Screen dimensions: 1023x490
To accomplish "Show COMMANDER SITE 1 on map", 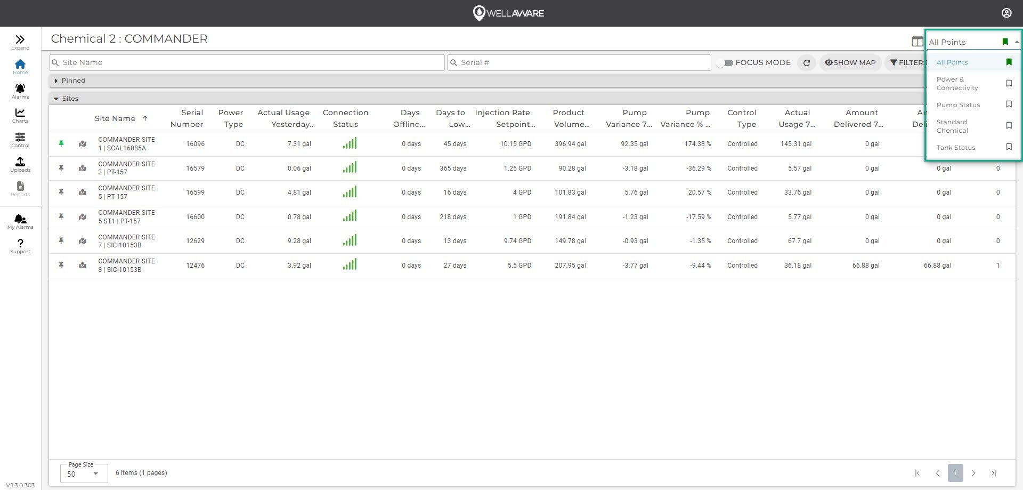I will (x=83, y=143).
